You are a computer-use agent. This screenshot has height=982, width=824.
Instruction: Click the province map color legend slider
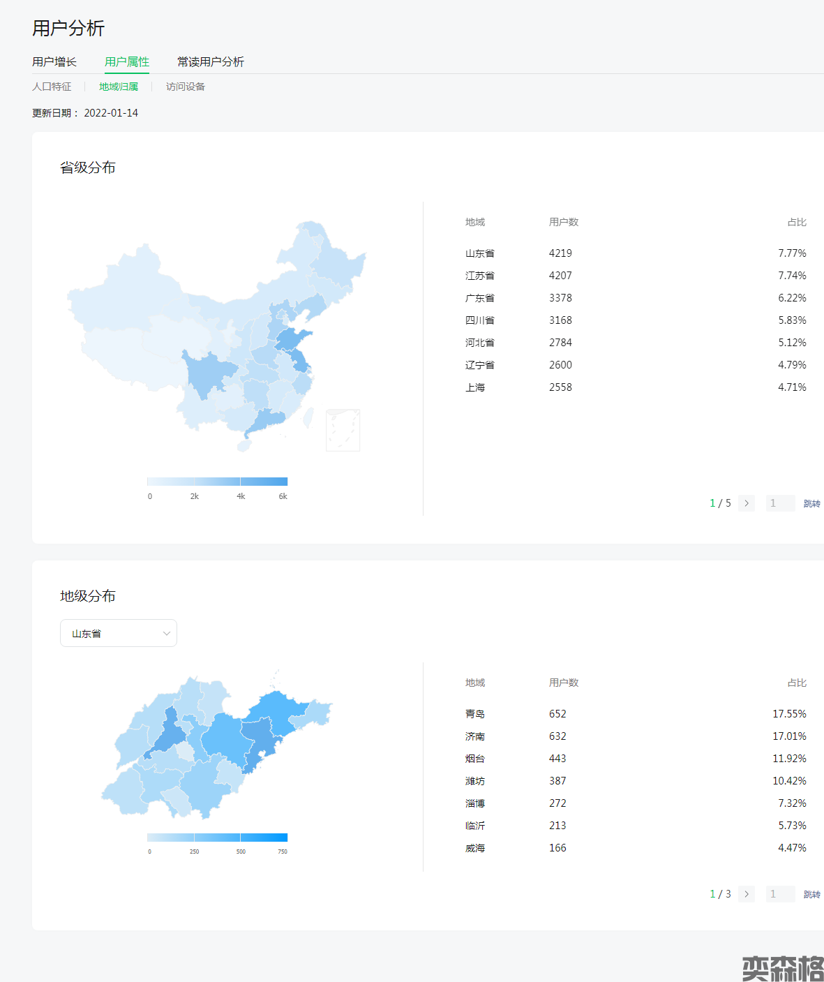[217, 482]
